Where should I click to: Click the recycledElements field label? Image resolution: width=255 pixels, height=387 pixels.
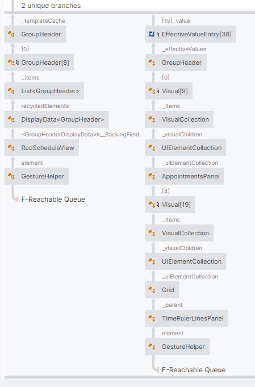[x=45, y=106]
